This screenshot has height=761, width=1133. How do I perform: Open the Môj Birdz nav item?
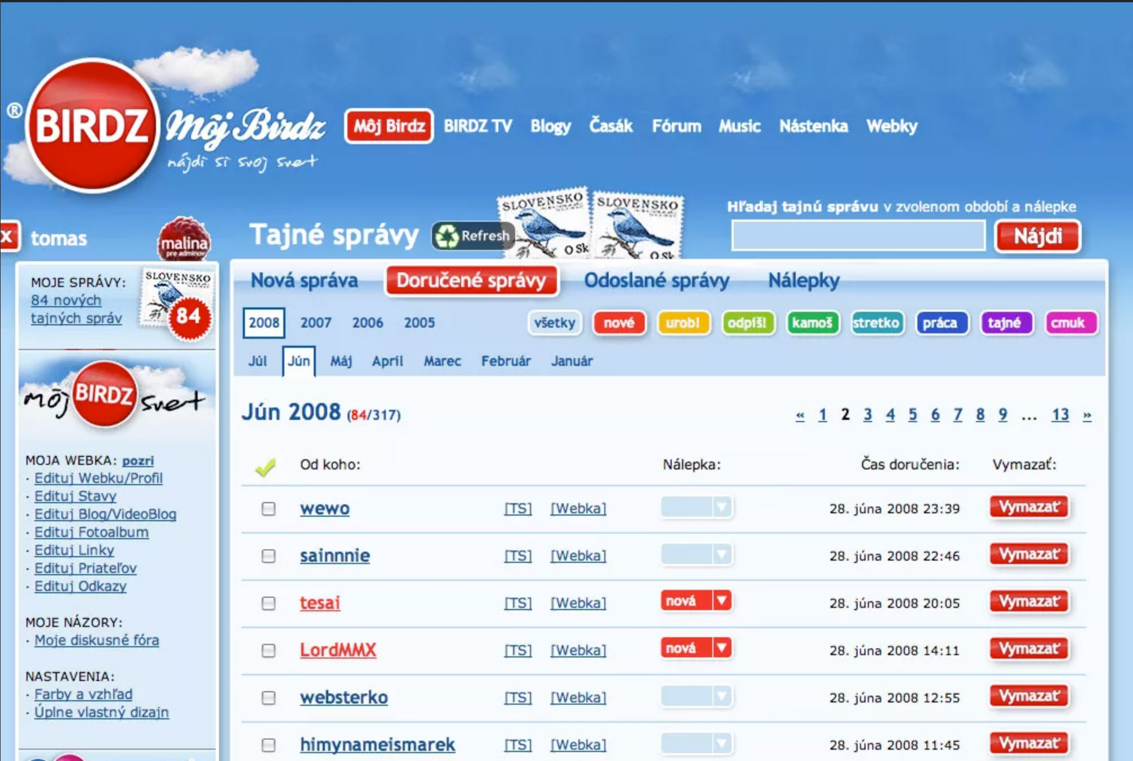coord(389,126)
